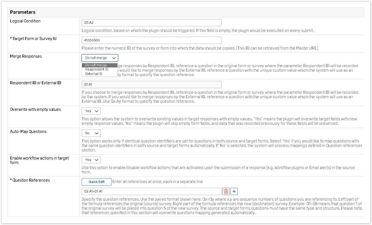The height and width of the screenshot is (225, 372).
Task: Expand the Auto-Map Questions dropdown
Action: (x=91, y=133)
